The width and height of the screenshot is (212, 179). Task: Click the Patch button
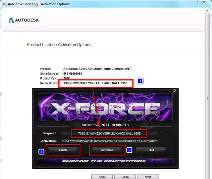(63, 150)
